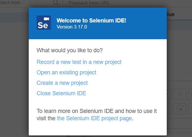Open the command dropdown arrow left of comment button
192x137 pixels.
(x=169, y=94)
